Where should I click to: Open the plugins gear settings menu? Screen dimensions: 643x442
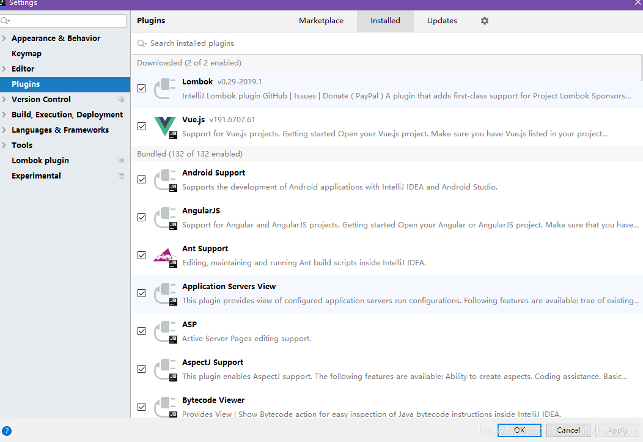coord(484,21)
